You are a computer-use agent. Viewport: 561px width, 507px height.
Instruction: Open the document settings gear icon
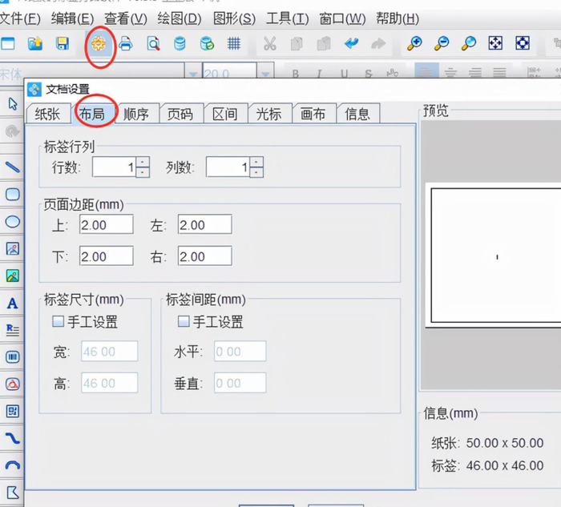point(99,44)
